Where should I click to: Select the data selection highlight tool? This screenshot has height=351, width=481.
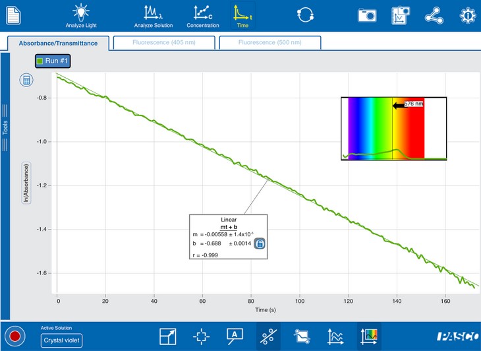(x=302, y=336)
